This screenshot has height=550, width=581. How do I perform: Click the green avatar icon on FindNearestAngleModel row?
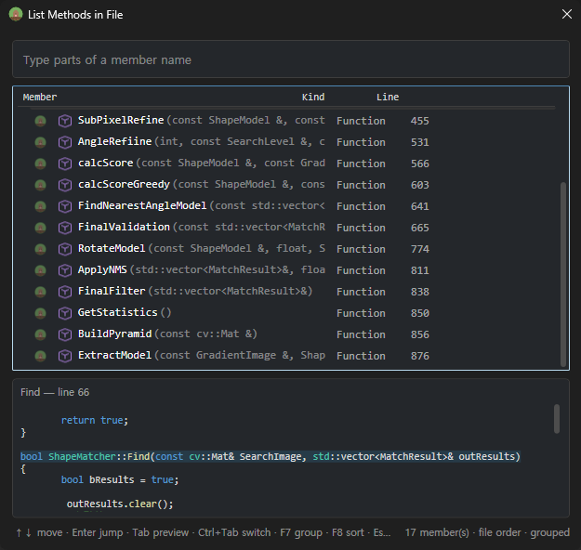click(x=40, y=206)
